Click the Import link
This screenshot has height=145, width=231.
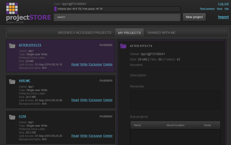tap(223, 17)
